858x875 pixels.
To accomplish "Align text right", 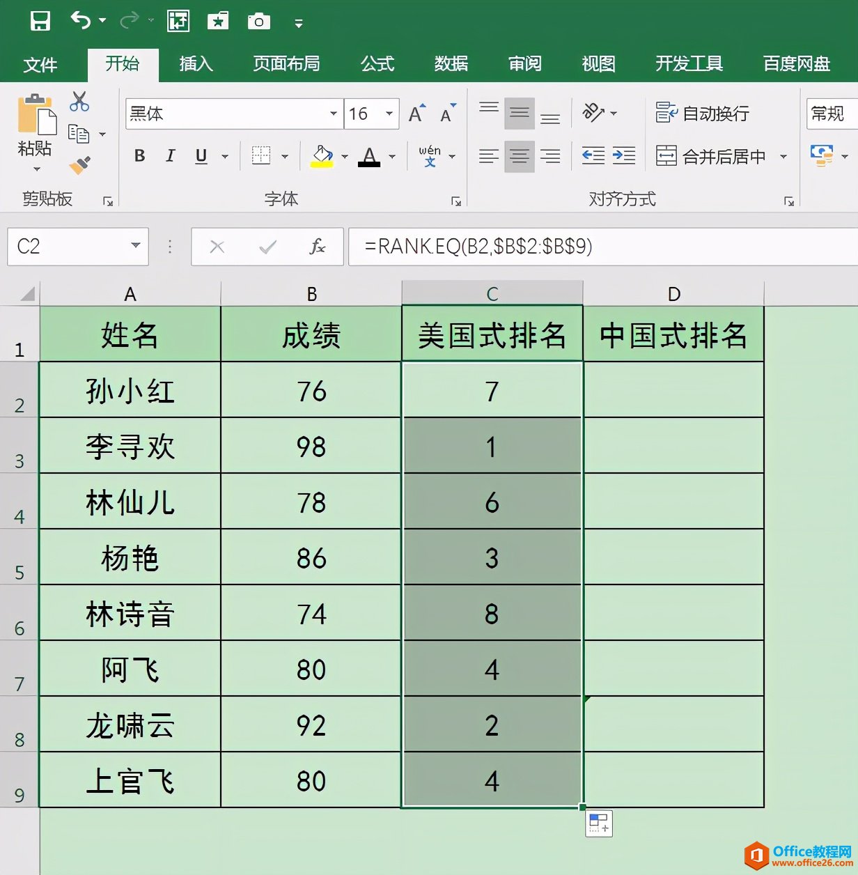I will click(x=550, y=156).
